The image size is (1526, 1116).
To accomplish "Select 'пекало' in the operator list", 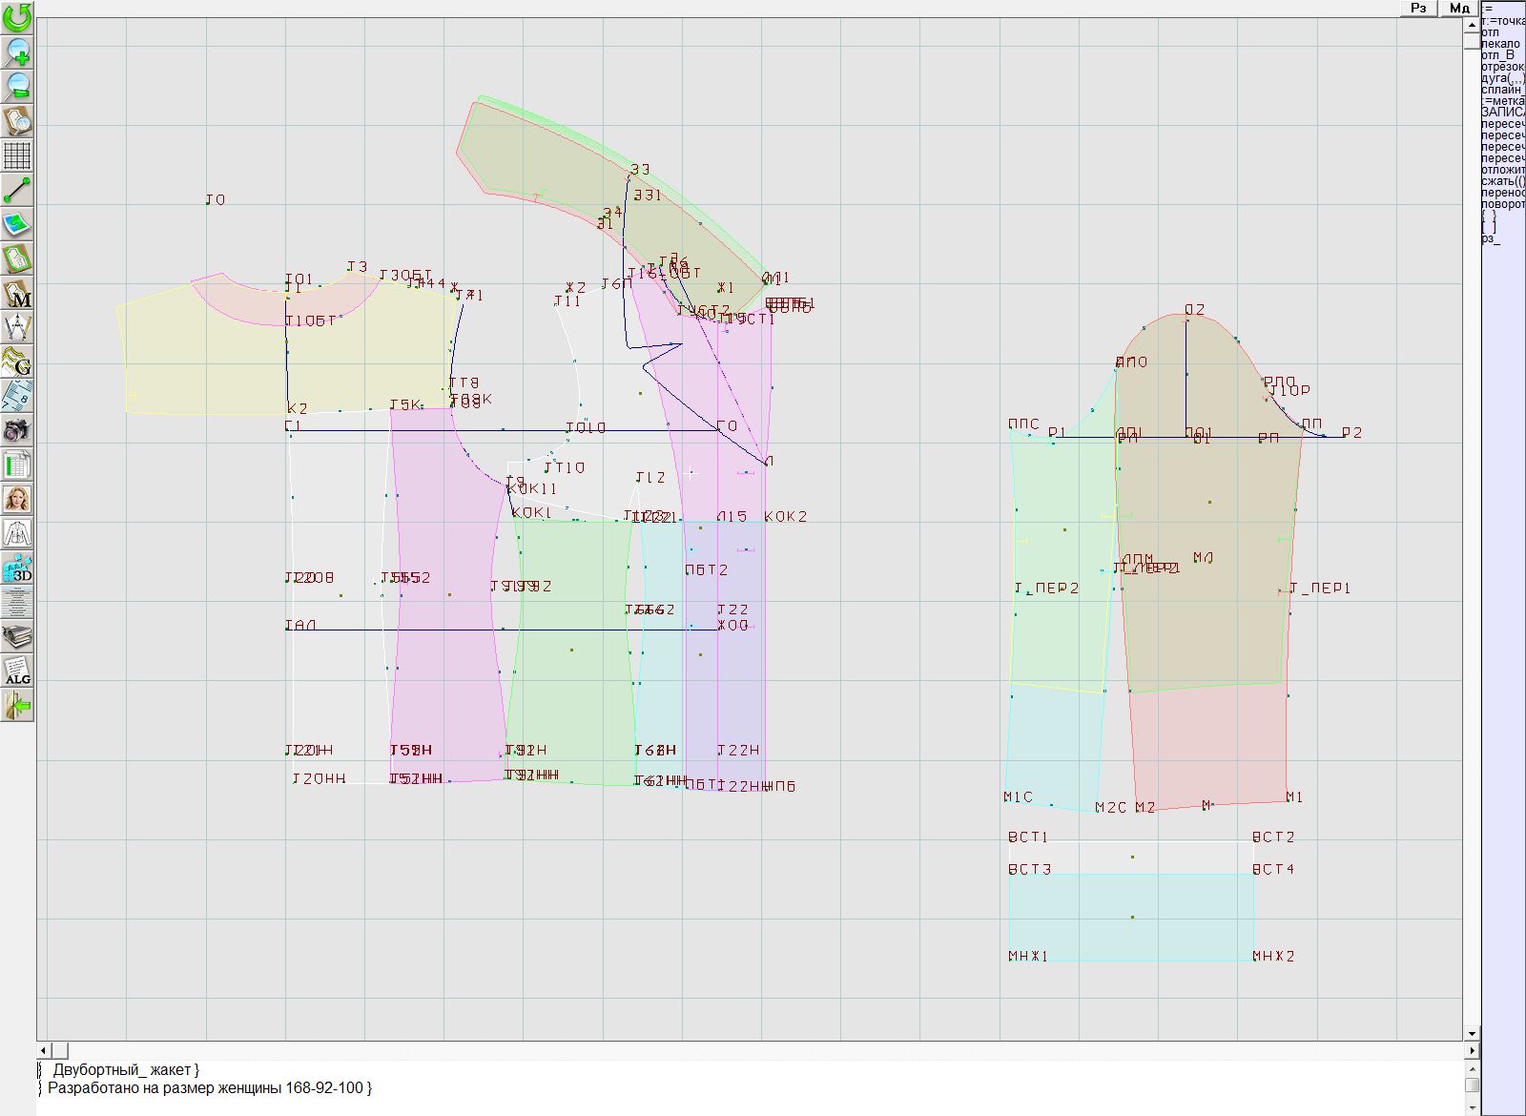I will coord(1501,44).
